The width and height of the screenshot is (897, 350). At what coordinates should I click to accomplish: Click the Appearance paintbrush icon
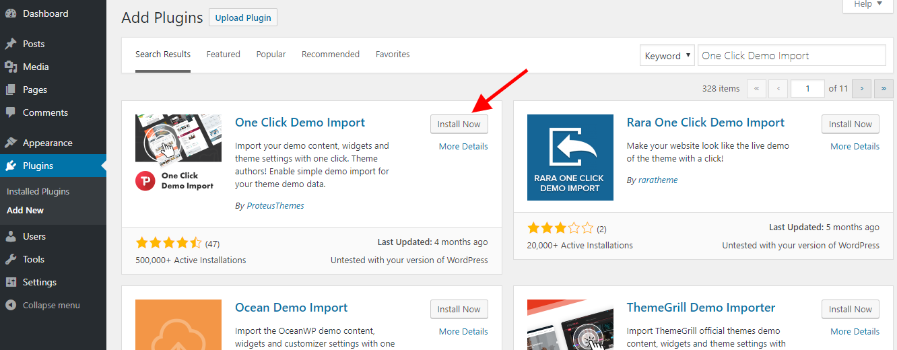[11, 143]
